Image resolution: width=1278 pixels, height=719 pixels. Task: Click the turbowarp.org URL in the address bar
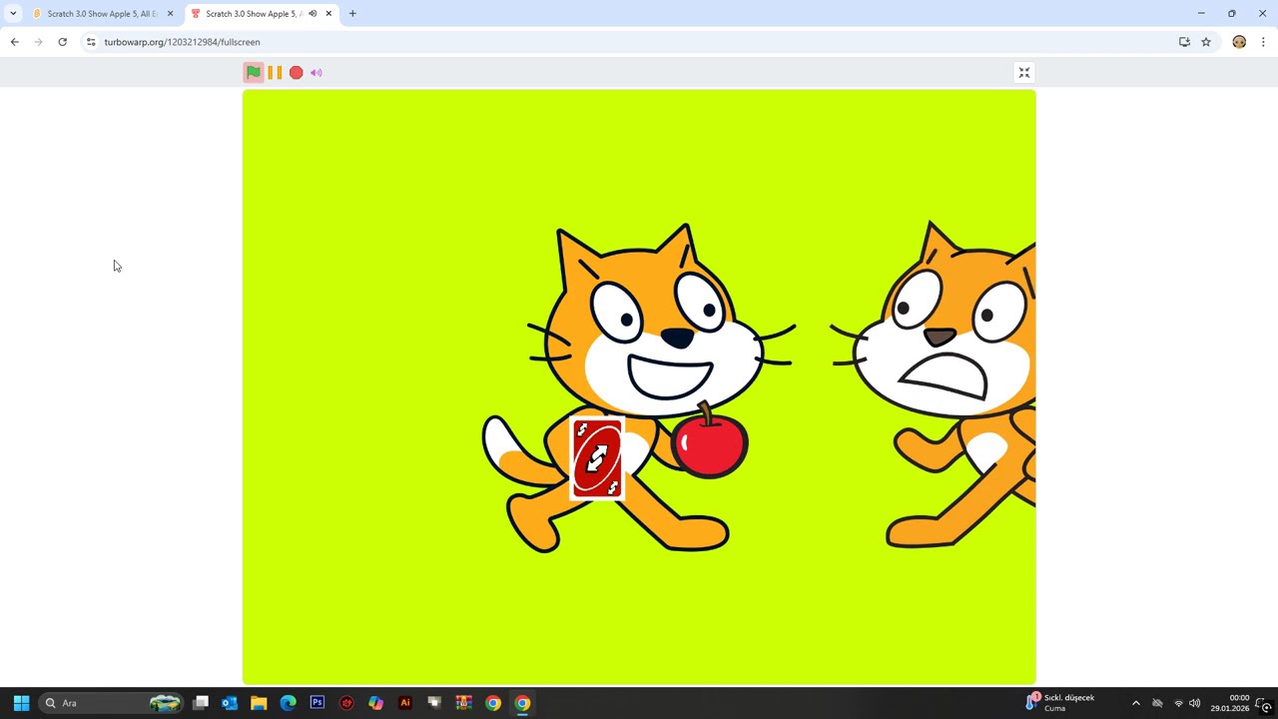tap(182, 42)
